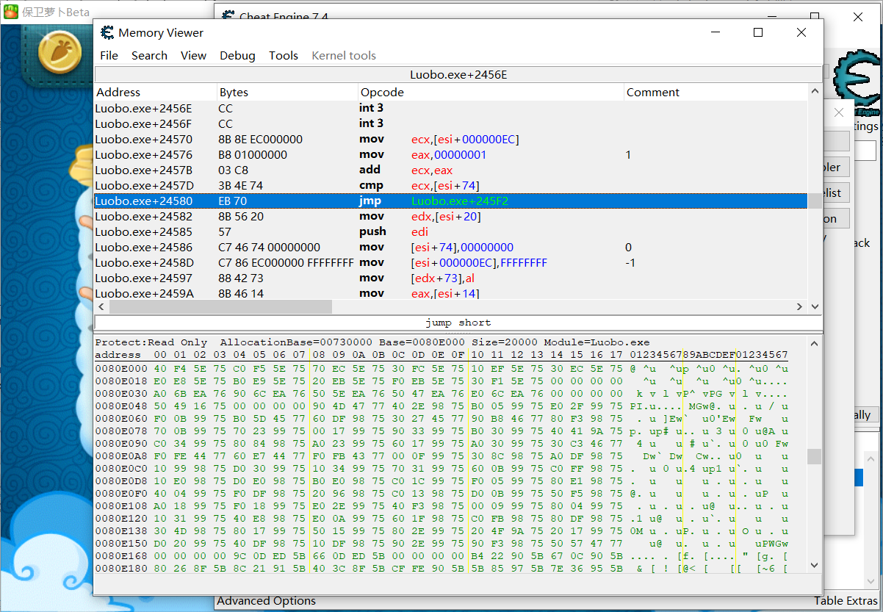Click the Advanced Options link
This screenshot has width=883, height=612.
(266, 601)
